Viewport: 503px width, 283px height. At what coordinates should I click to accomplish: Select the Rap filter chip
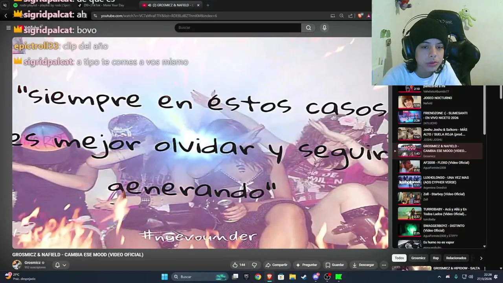pyautogui.click(x=436, y=258)
